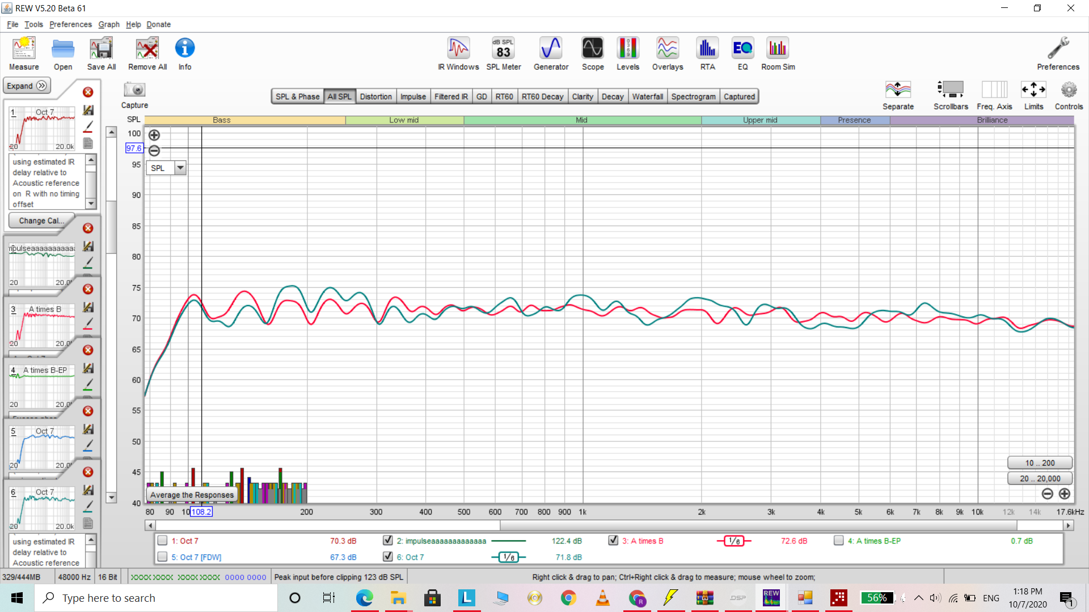Click the Save All disk icon
Screen dimensions: 1089x612
101,49
